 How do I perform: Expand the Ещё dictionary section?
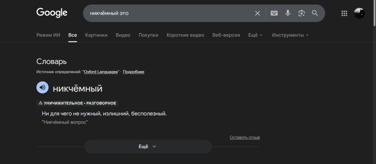[x=148, y=147]
